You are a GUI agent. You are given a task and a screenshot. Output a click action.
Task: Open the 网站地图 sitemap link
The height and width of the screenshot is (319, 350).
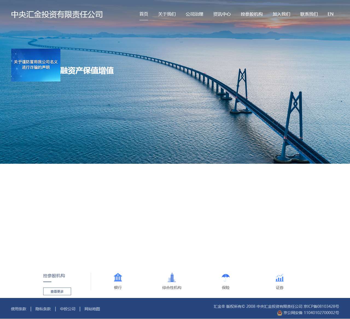pos(92,309)
